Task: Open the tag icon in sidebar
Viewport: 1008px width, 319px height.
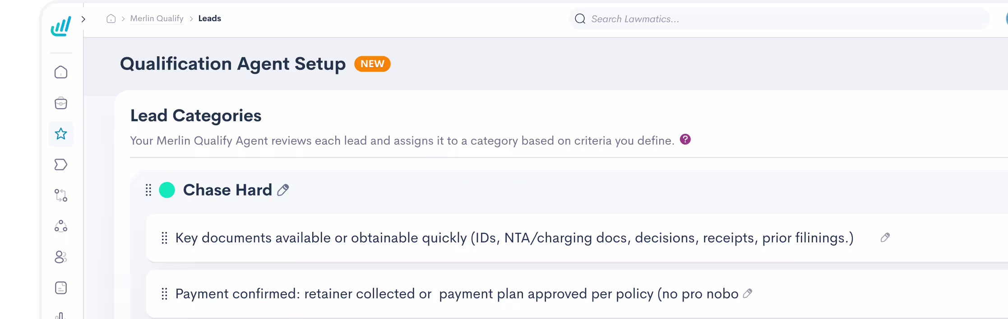Action: (x=61, y=164)
